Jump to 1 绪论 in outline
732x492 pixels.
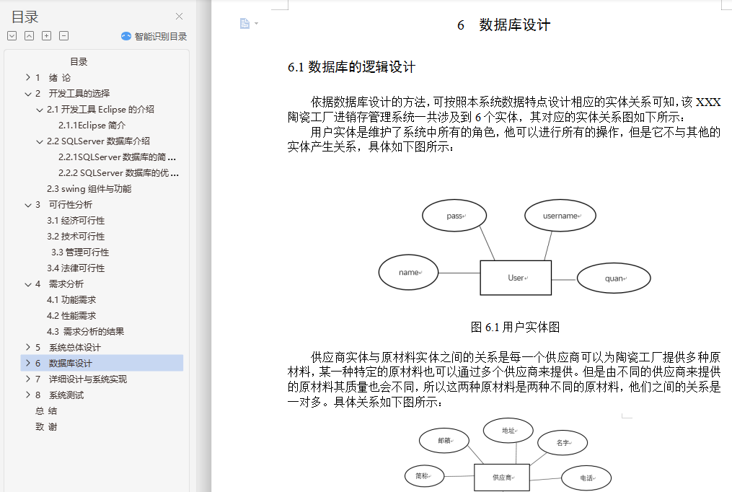tap(53, 77)
